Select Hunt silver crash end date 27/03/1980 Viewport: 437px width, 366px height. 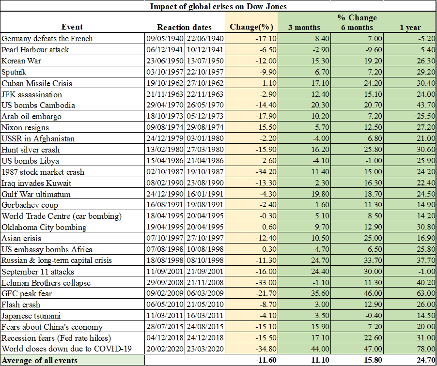coord(205,150)
